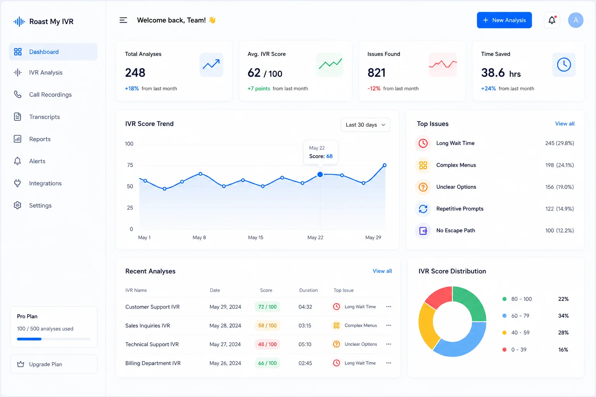596x397 pixels.
Task: Click the 72 / 100 score badge
Action: (267, 307)
